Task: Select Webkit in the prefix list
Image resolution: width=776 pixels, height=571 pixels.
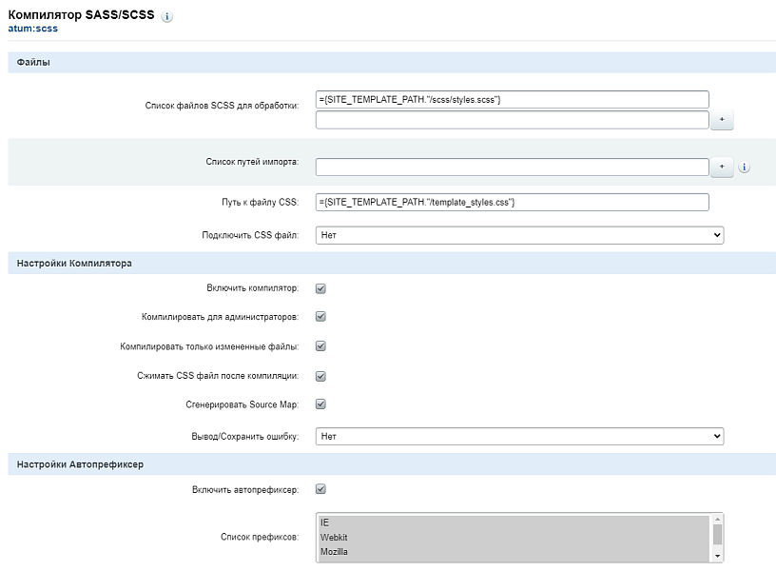Action: click(514, 537)
